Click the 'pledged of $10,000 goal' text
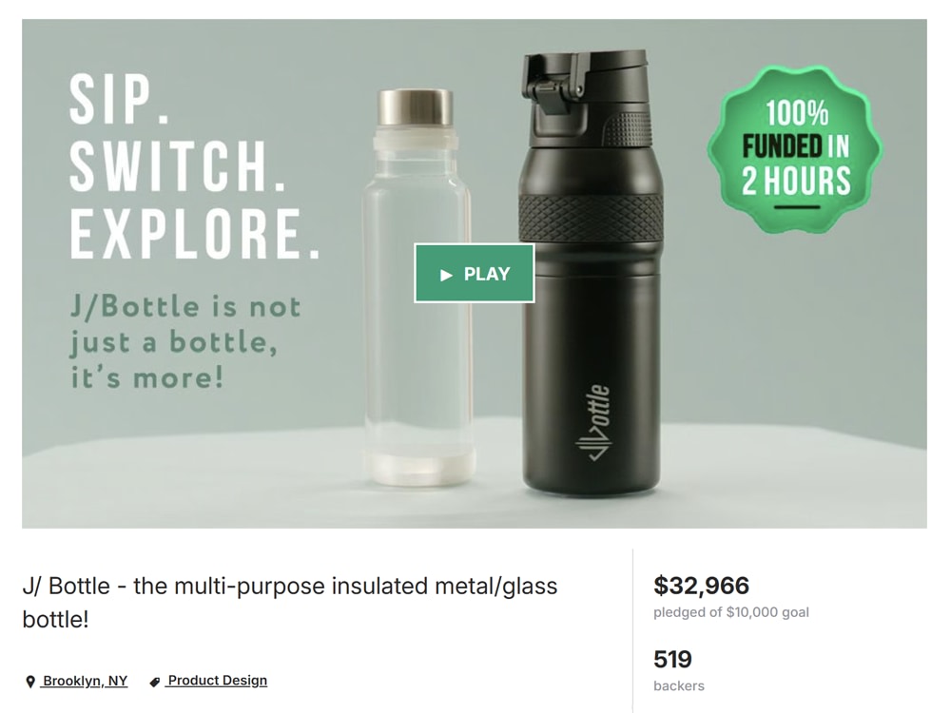 pos(730,612)
